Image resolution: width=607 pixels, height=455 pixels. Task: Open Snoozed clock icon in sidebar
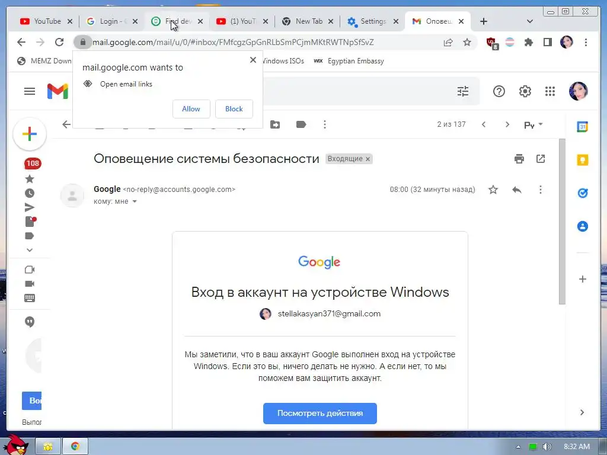(x=30, y=193)
